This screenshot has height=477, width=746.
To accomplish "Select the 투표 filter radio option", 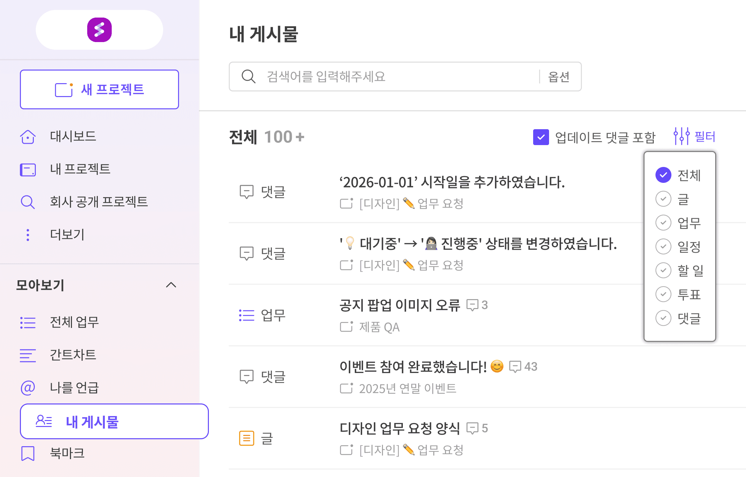I will coord(663,294).
